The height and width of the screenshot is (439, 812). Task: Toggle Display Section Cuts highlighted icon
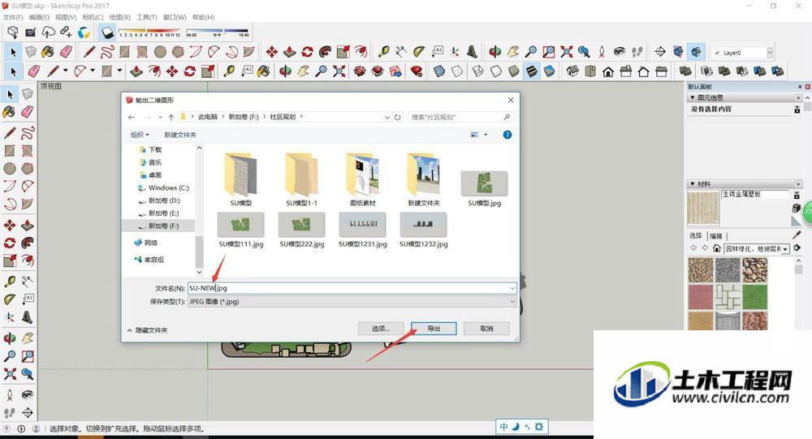pyautogui.click(x=696, y=51)
